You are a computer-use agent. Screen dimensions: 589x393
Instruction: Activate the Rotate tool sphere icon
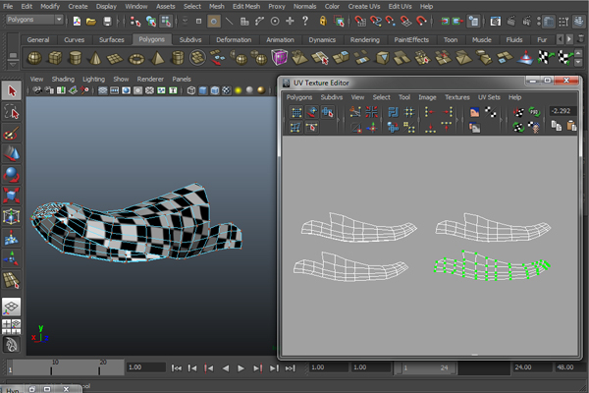[11, 174]
